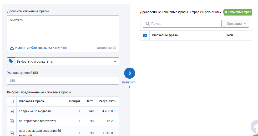Click the magnifier icon in search box
Image resolution: width=258 pixels, height=136 pixels.
point(147,24)
